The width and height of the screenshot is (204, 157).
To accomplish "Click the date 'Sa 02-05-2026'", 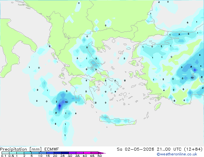I will 135,149.
